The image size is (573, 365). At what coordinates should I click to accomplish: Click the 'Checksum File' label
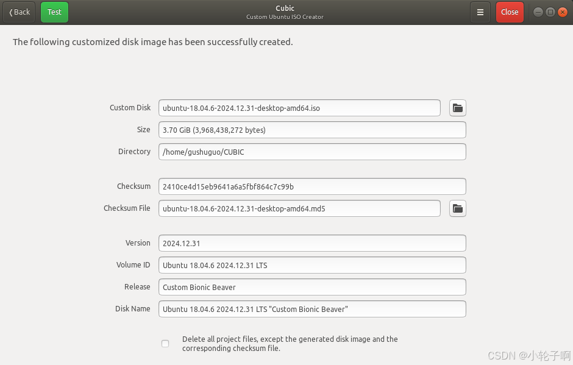pos(127,208)
